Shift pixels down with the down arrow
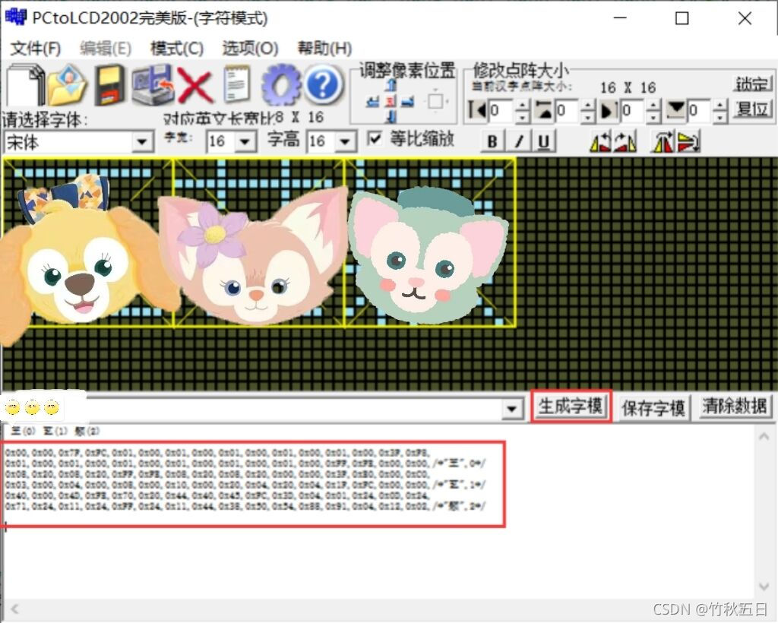The height and width of the screenshot is (623, 778). click(391, 117)
